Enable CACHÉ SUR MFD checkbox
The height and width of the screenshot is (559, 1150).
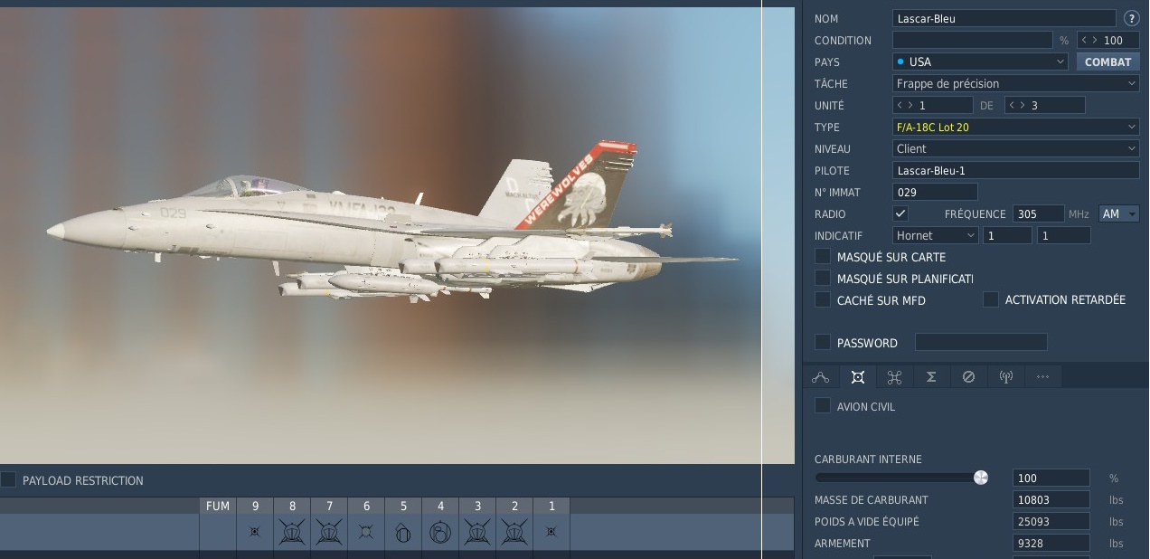[x=823, y=299]
